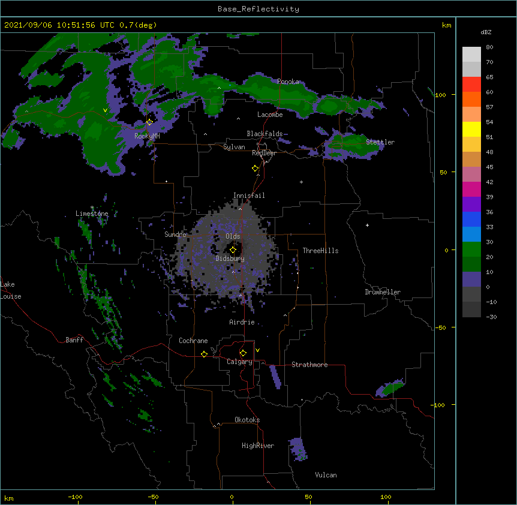Select the Didsbury town label
This screenshot has width=517, height=505.
coord(230,258)
